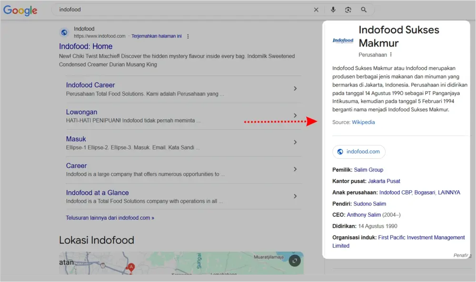
Task: Click the map under Lokasi Indofood
Action: click(181, 263)
